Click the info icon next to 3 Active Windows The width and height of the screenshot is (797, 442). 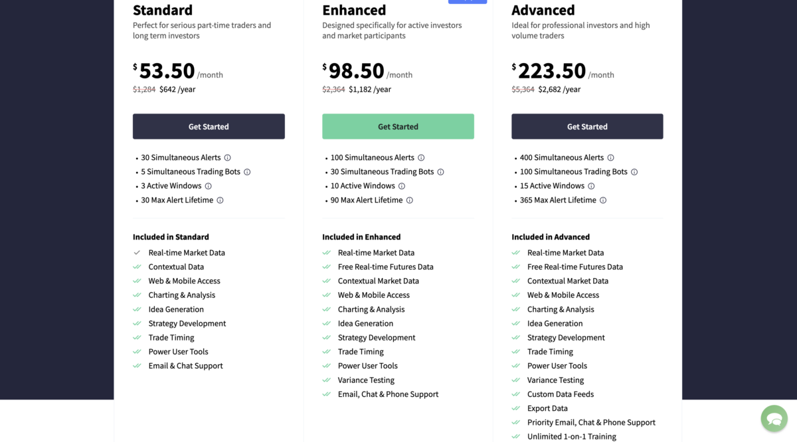209,186
